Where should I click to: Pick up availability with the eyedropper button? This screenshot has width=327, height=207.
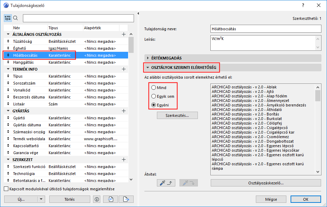[166, 183]
